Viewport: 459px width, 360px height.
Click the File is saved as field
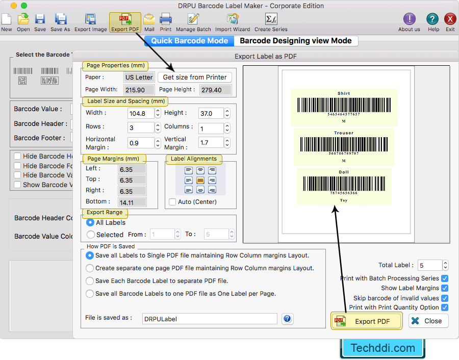[210, 319]
